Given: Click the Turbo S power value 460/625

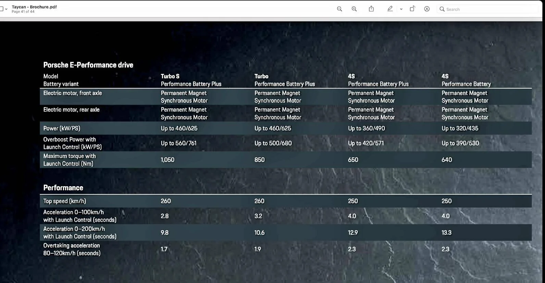Looking at the screenshot, I should (179, 128).
